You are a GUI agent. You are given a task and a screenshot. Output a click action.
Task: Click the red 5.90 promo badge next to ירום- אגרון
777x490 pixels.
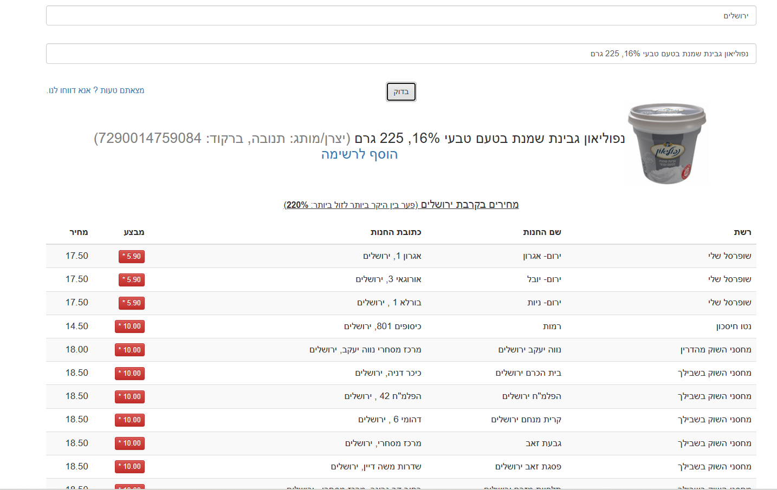point(131,256)
